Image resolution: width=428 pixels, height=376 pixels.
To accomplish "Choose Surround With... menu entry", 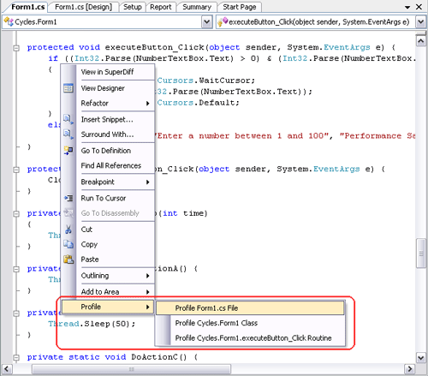I will pyautogui.click(x=108, y=134).
